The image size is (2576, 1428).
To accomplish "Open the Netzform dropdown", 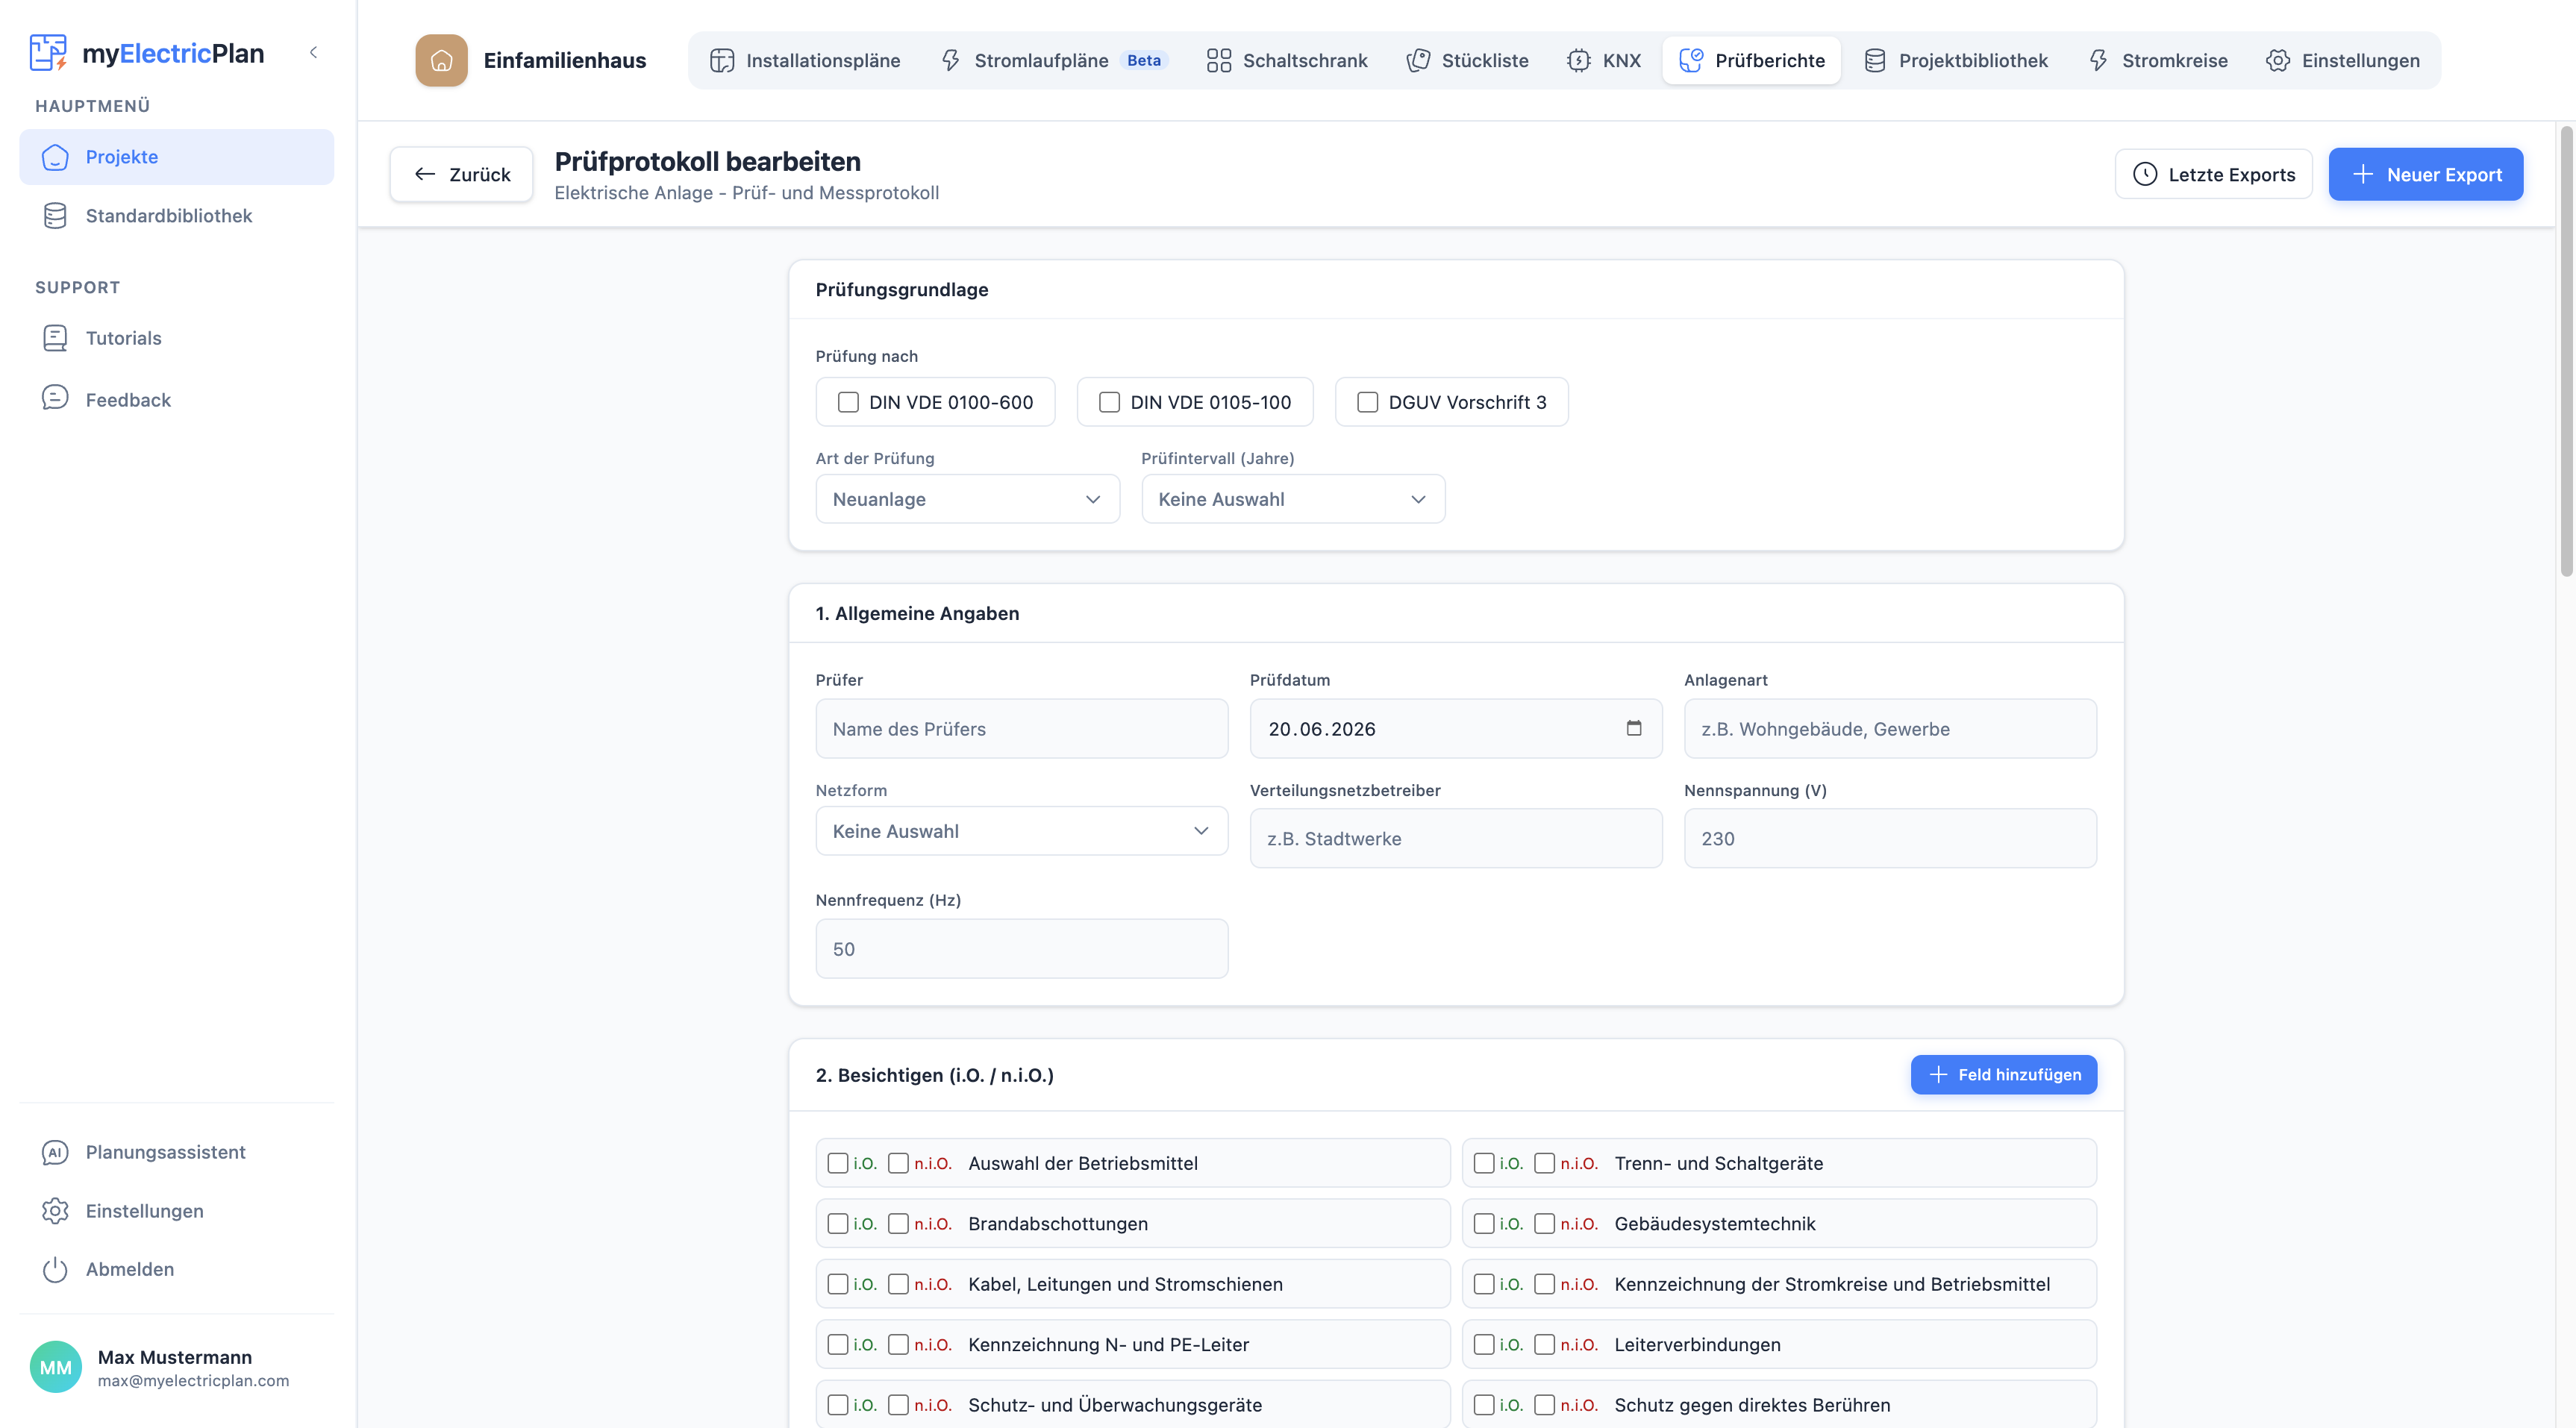I will pyautogui.click(x=1021, y=831).
